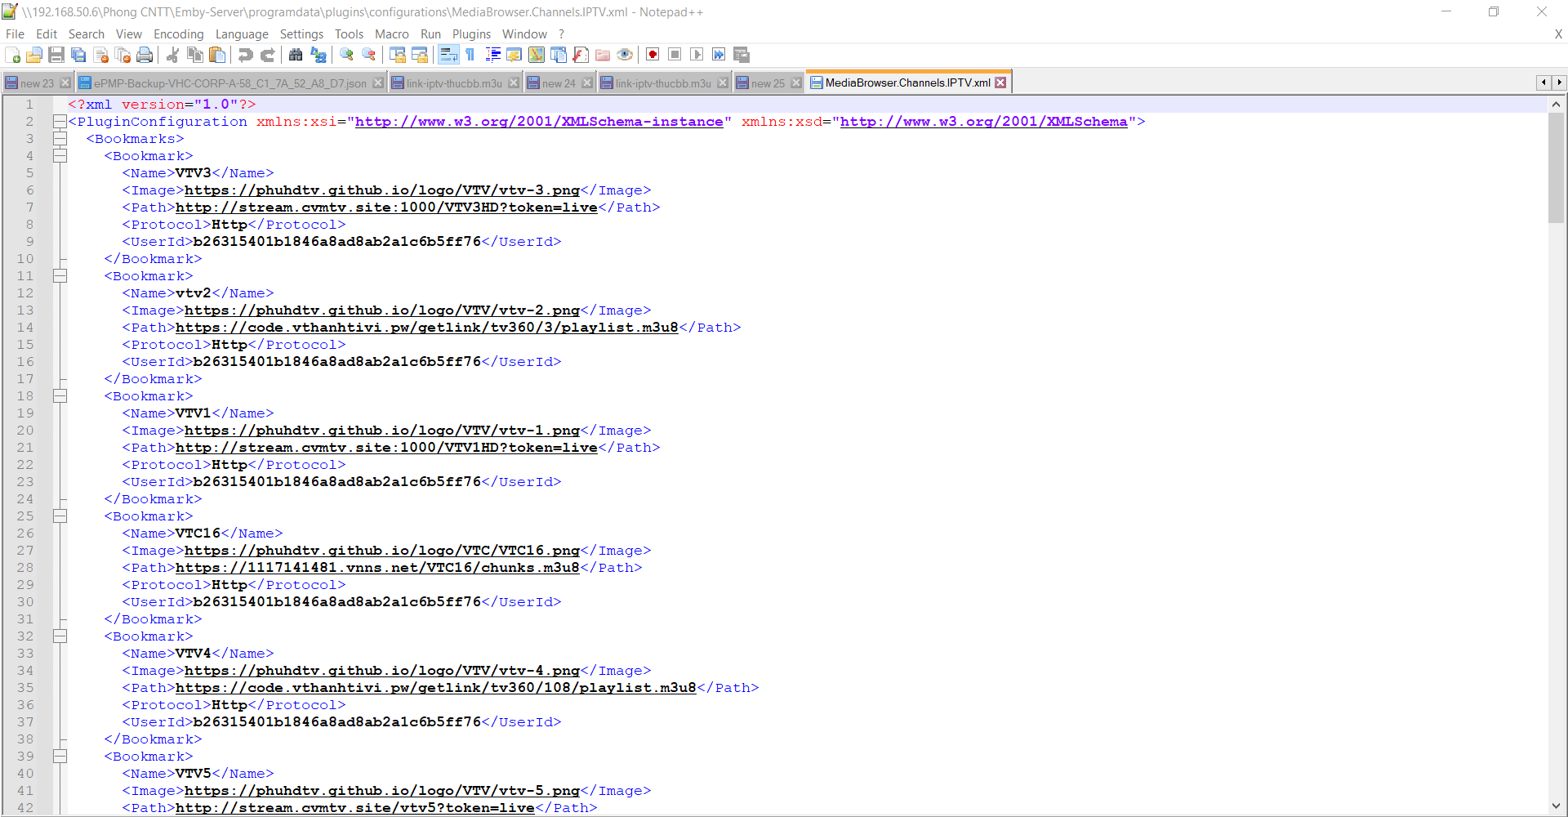Viewport: 1568px width, 817px height.
Task: Open a file using the folder icon
Action: 34,55
